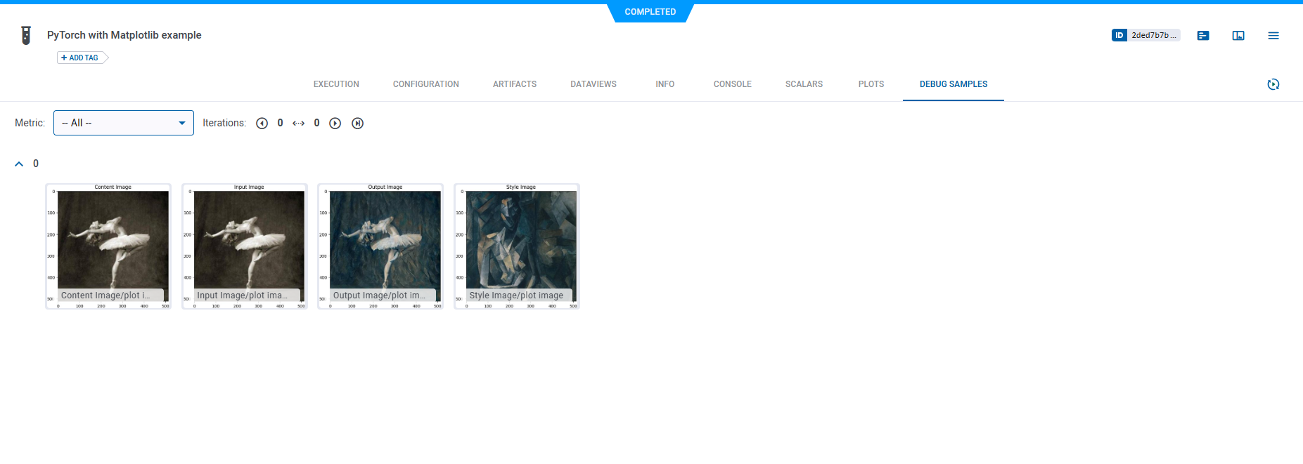Select the EXECUTION tab
Image resolution: width=1303 pixels, height=464 pixels.
(x=336, y=84)
